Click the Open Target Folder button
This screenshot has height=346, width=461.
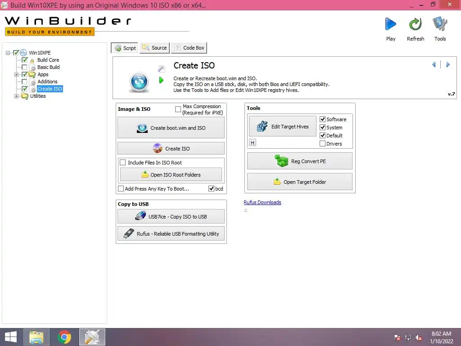click(299, 182)
